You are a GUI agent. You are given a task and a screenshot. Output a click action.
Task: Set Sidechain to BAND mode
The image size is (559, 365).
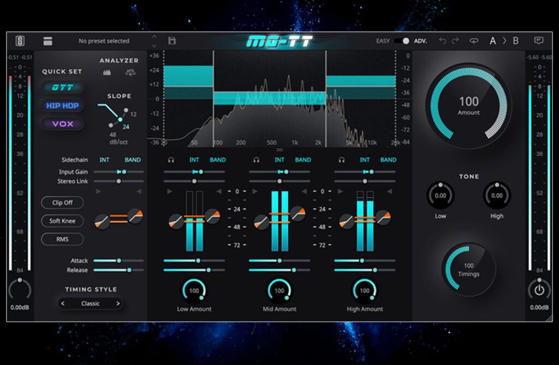click(x=133, y=160)
